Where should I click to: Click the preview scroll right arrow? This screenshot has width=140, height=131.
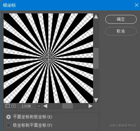pyautogui.click(x=91, y=106)
